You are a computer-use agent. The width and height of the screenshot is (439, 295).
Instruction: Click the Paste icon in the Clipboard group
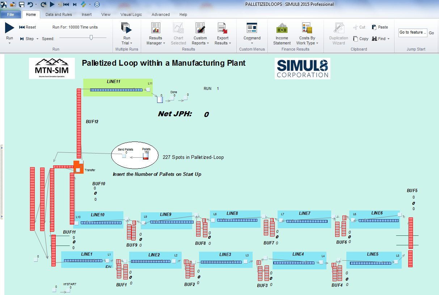pos(380,27)
